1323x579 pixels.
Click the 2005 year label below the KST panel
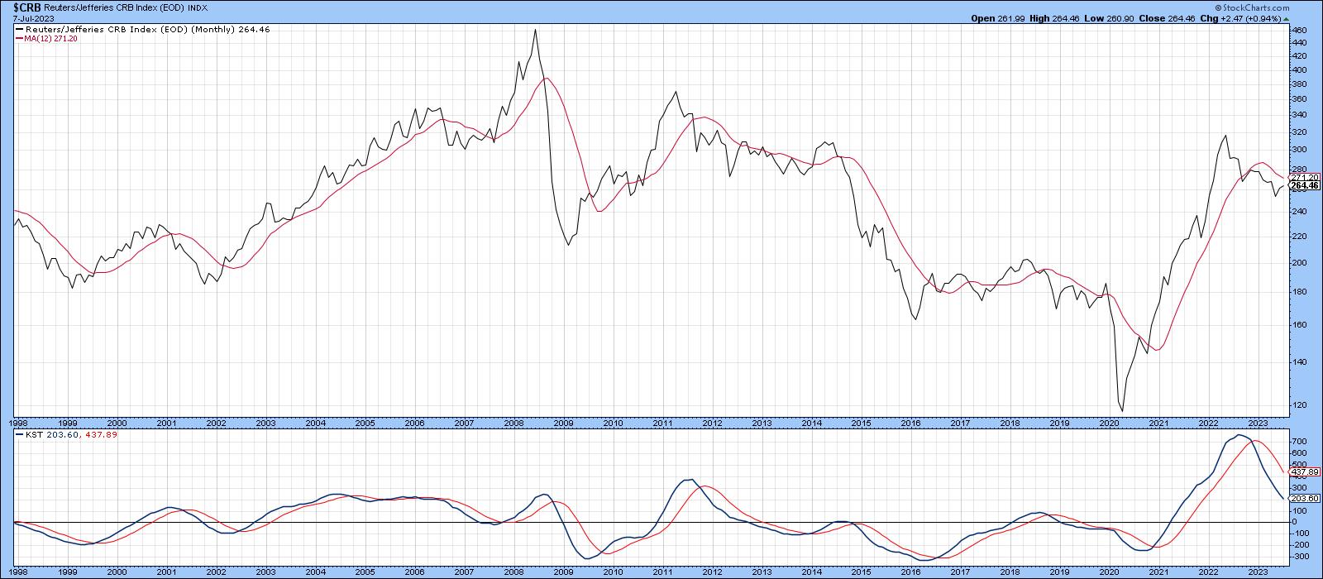(x=365, y=572)
